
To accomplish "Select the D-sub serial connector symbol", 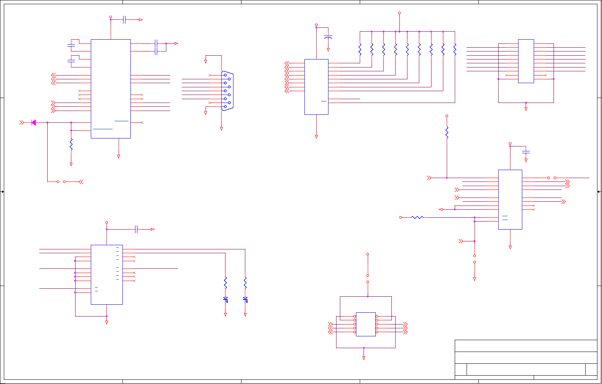I will point(227,91).
